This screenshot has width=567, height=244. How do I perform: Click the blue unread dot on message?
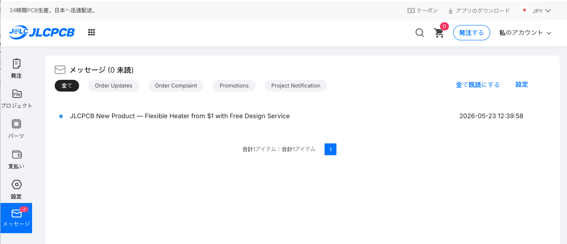[x=61, y=116]
